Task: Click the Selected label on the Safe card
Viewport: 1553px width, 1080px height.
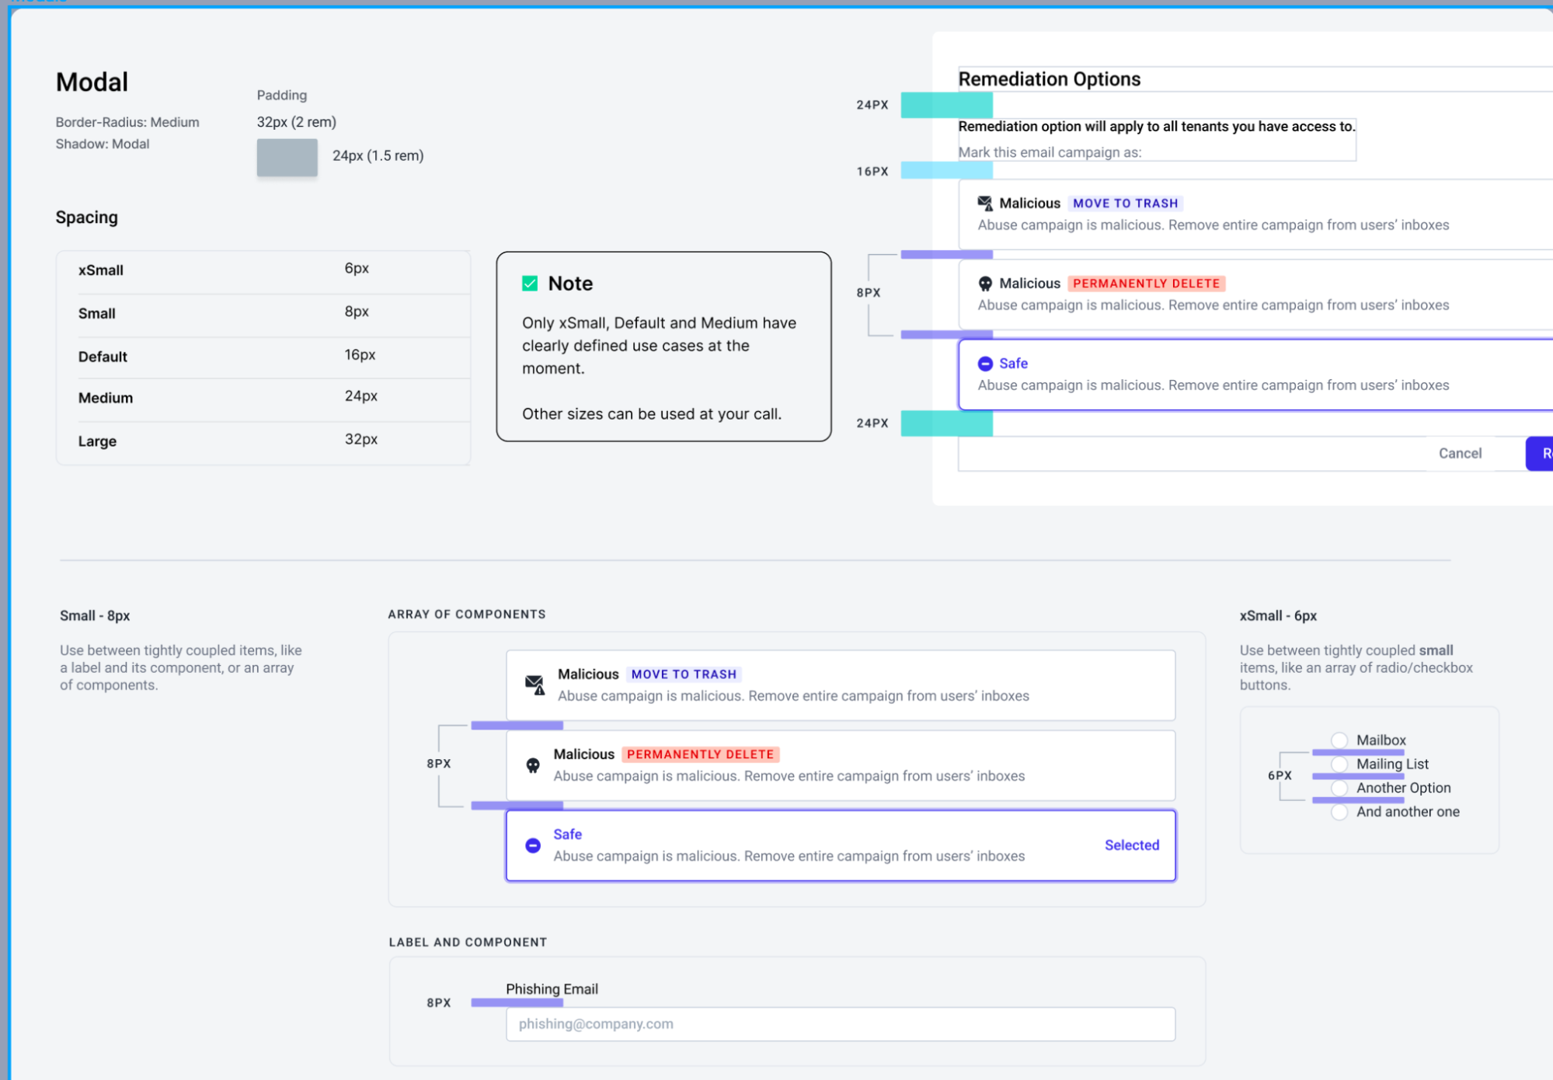Action: 1132,845
